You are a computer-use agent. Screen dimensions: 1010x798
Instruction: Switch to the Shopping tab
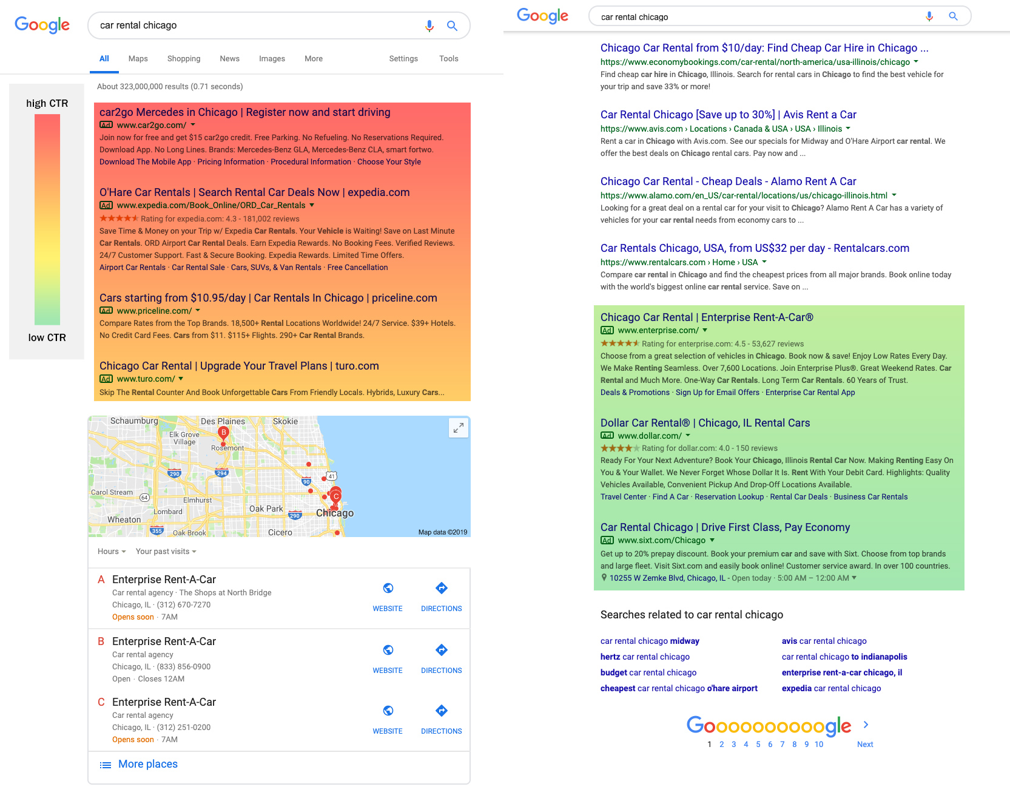(x=184, y=59)
